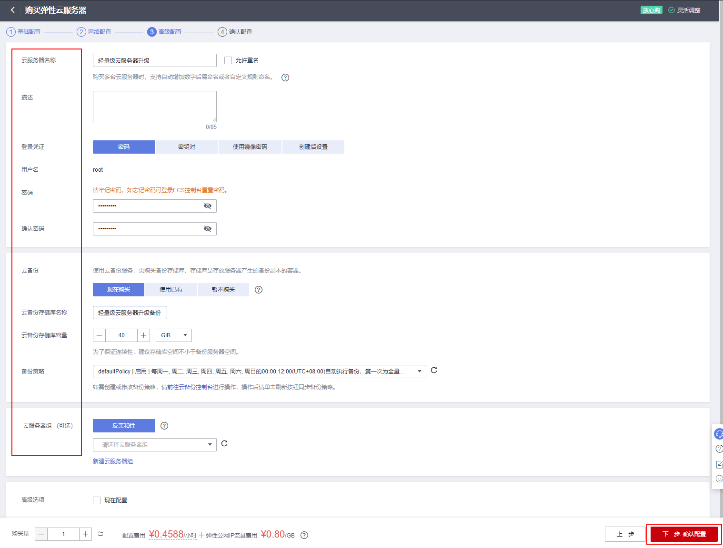Click the username value root

pyautogui.click(x=98, y=170)
